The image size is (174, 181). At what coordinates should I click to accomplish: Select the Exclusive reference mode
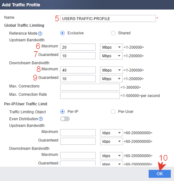tap(62, 33)
